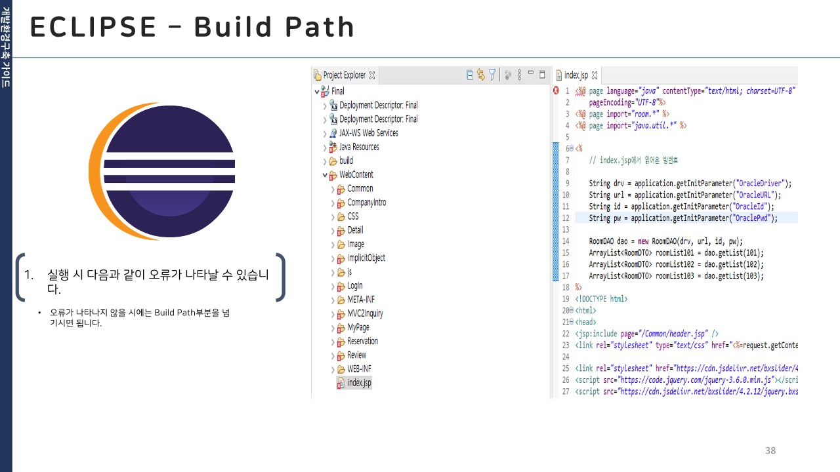This screenshot has width=840, height=472.
Task: Collapse the Final project node
Action: click(x=317, y=92)
